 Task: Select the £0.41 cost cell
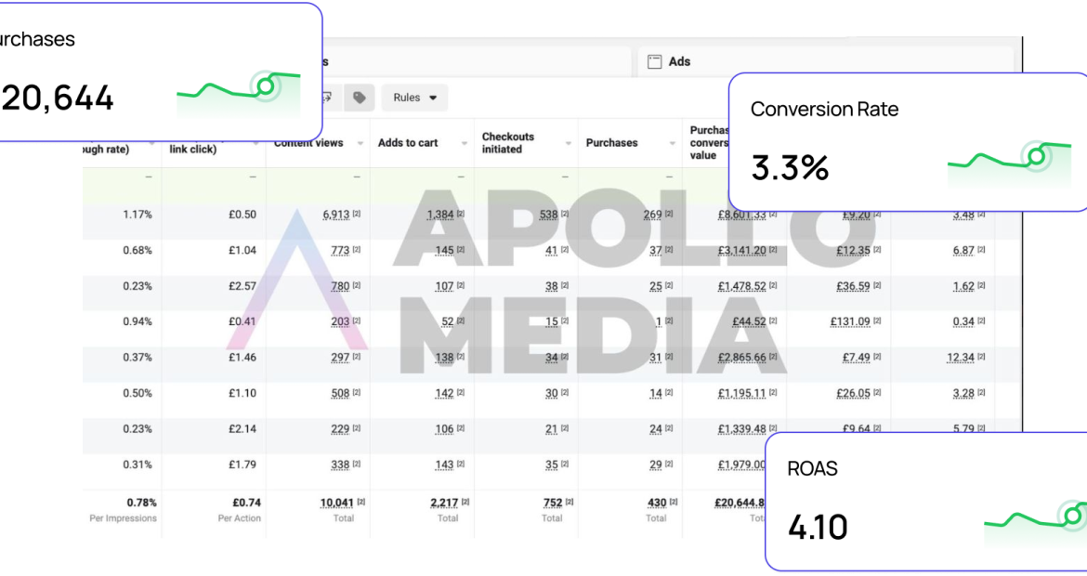pyautogui.click(x=242, y=321)
